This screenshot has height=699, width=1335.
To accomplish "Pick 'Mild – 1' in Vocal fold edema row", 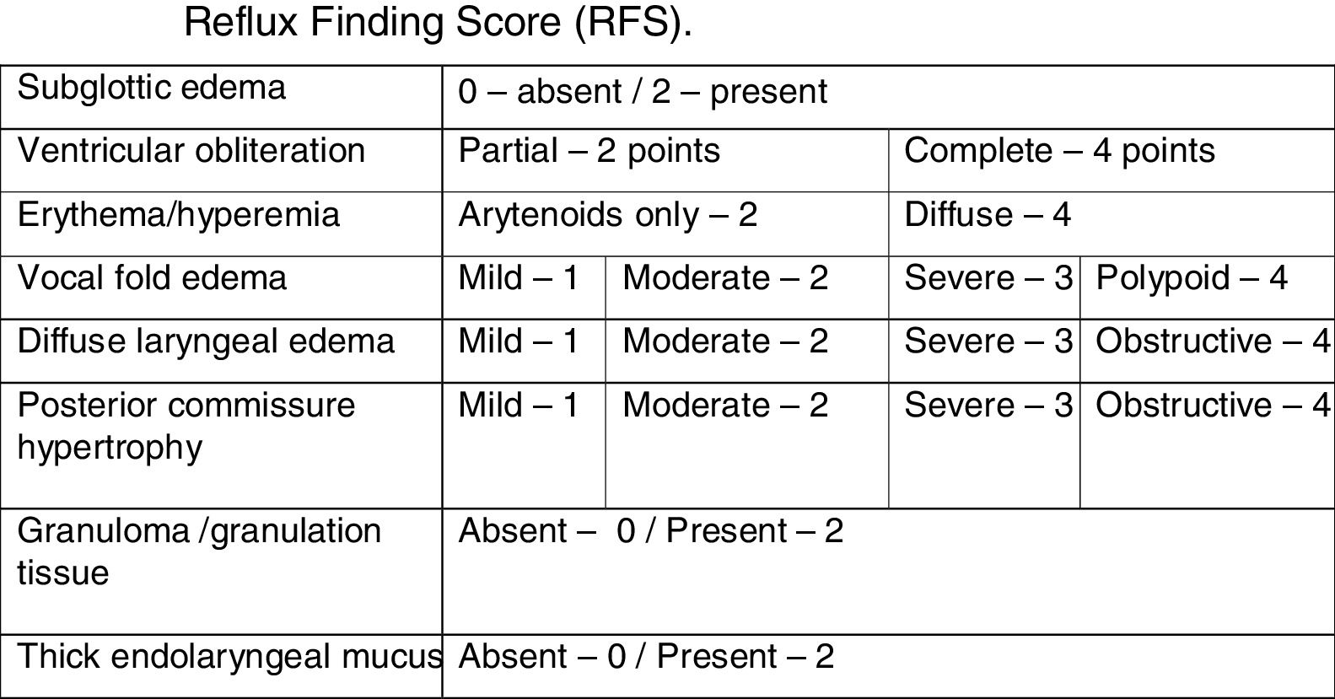I will coord(519,278).
